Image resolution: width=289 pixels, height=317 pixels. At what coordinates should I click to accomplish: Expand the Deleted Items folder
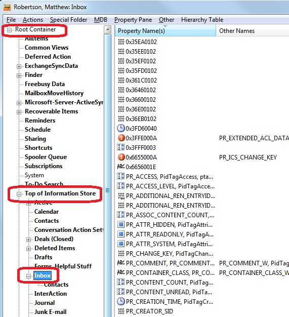[x=28, y=249]
